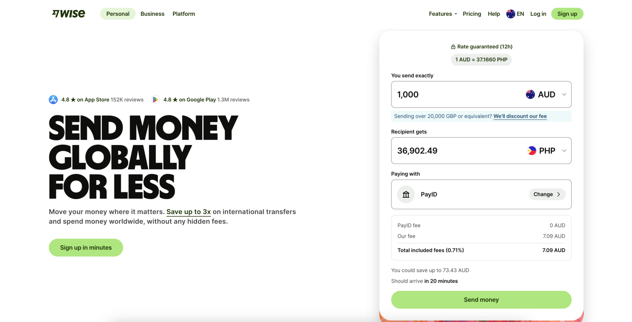Click the You send exactly amount field
Screen dimensions: 632x322
tap(446, 94)
